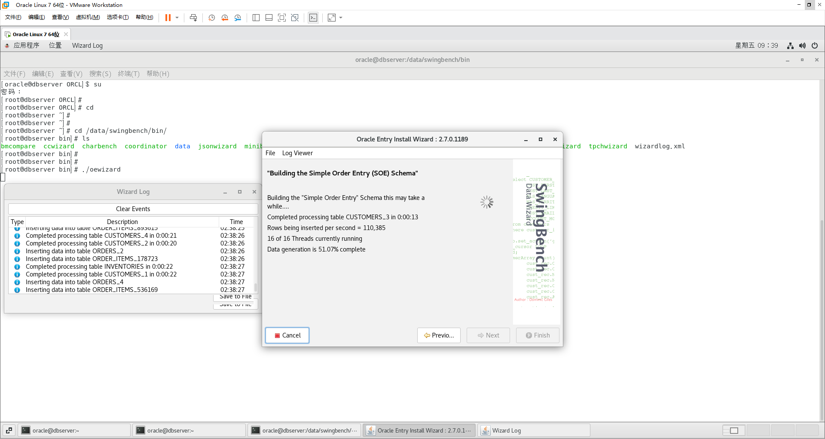Click the revert to snapshot icon
Image resolution: width=825 pixels, height=439 pixels.
(225, 18)
